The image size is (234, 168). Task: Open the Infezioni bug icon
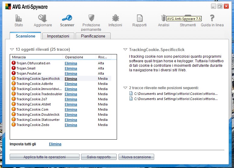click(x=115, y=18)
